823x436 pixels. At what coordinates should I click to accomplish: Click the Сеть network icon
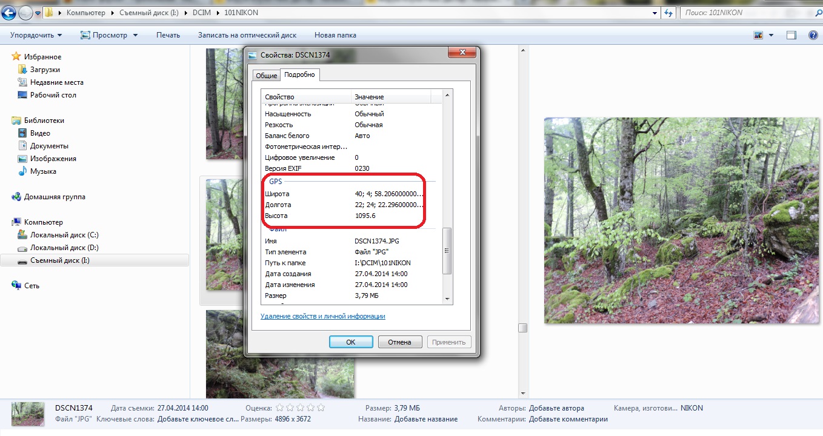coord(32,286)
